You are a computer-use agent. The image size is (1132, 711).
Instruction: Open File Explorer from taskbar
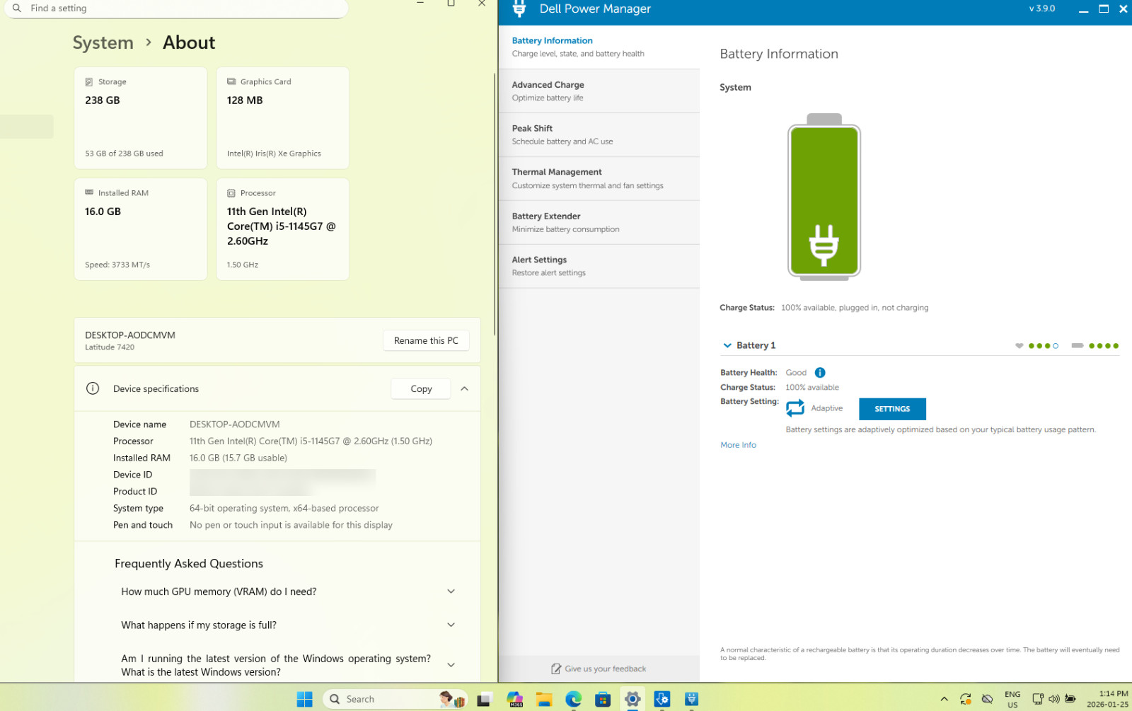coord(543,699)
